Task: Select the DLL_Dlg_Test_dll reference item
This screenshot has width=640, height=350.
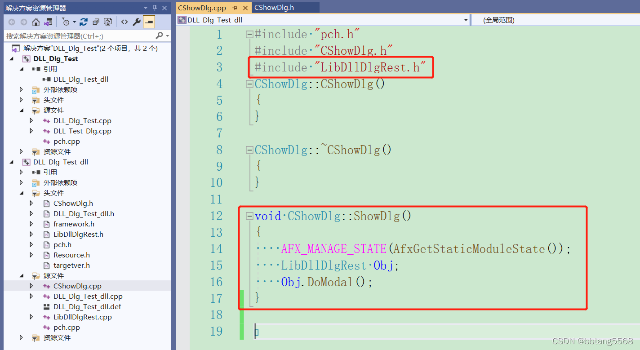Action: pos(81,80)
